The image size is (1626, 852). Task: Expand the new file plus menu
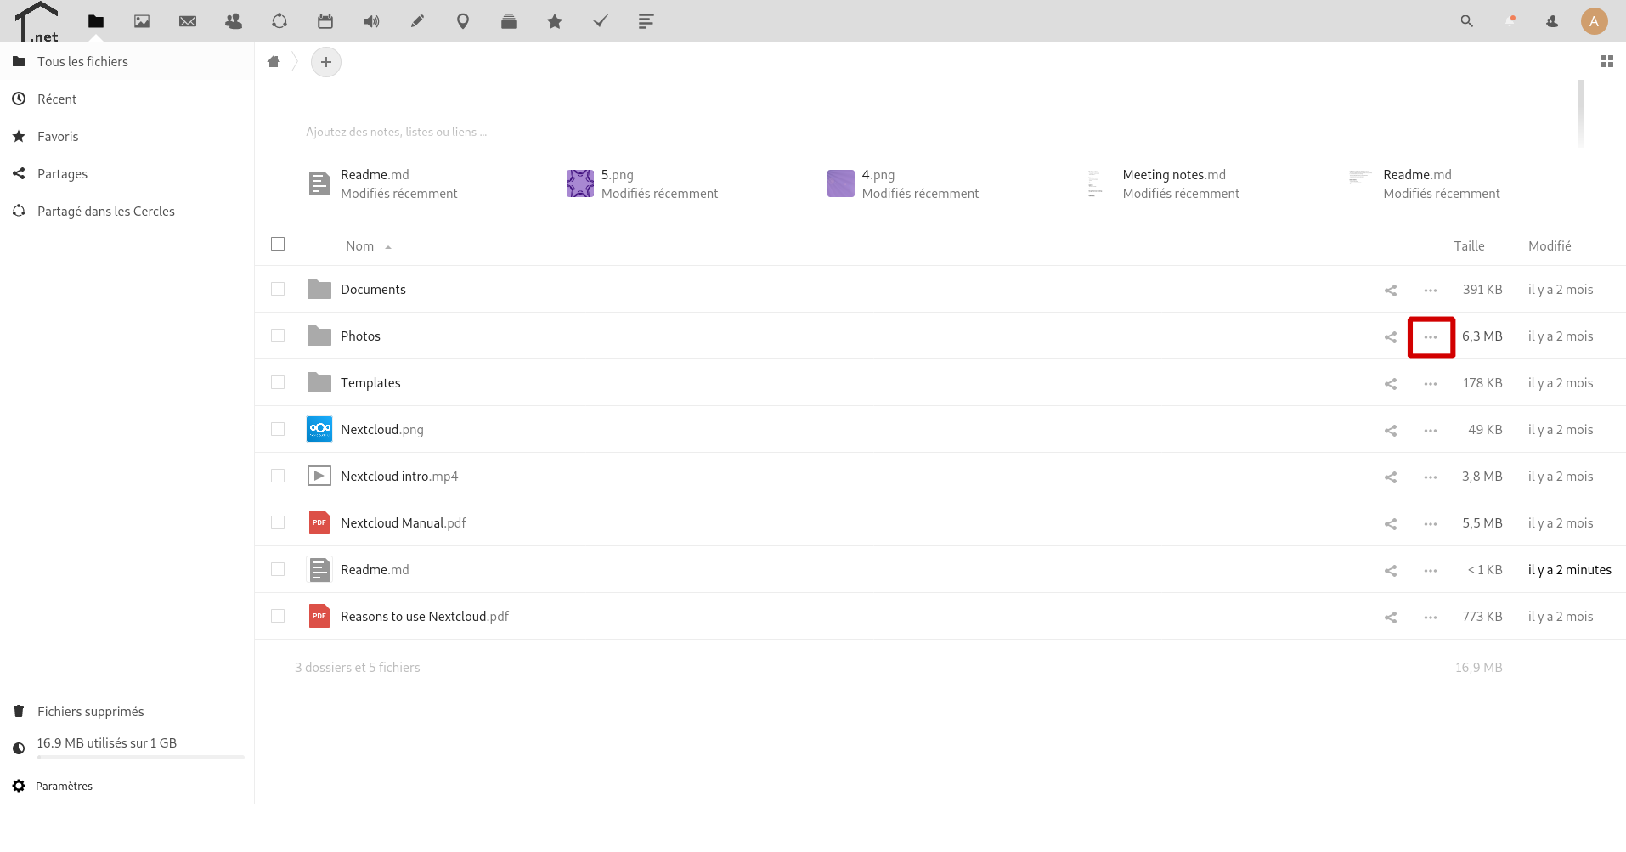coord(326,62)
